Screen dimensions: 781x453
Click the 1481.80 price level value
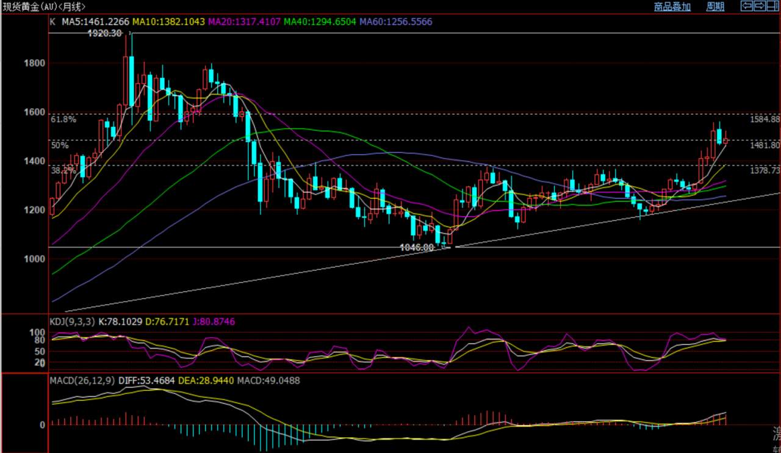coord(765,145)
